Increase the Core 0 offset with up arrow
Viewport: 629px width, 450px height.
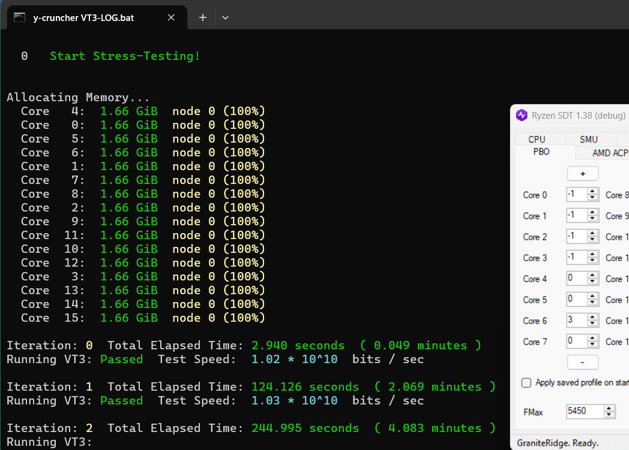pos(592,191)
